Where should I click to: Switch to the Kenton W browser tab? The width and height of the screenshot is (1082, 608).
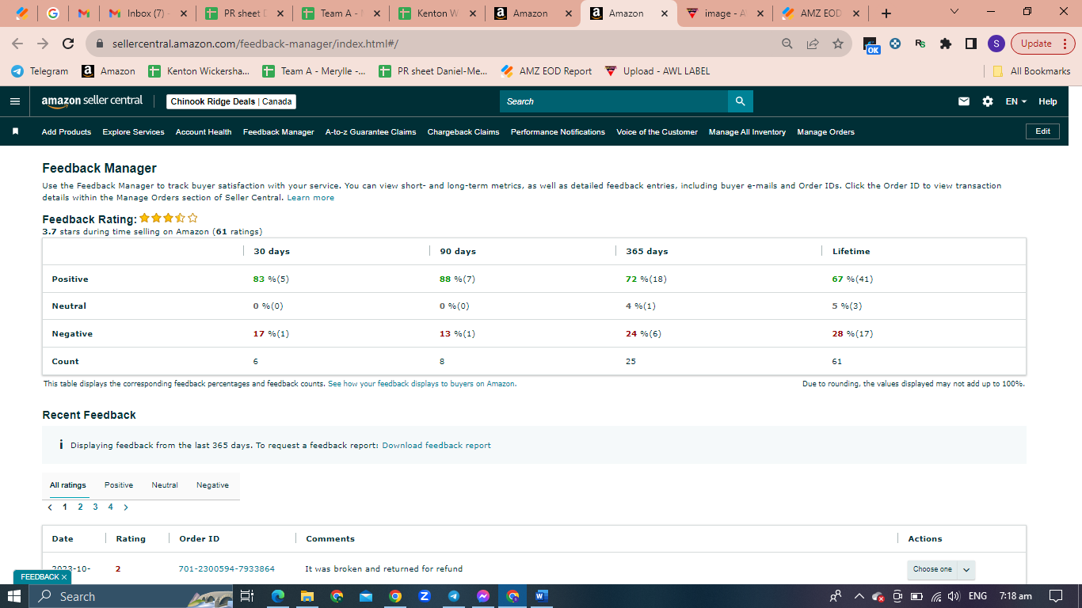(x=437, y=13)
